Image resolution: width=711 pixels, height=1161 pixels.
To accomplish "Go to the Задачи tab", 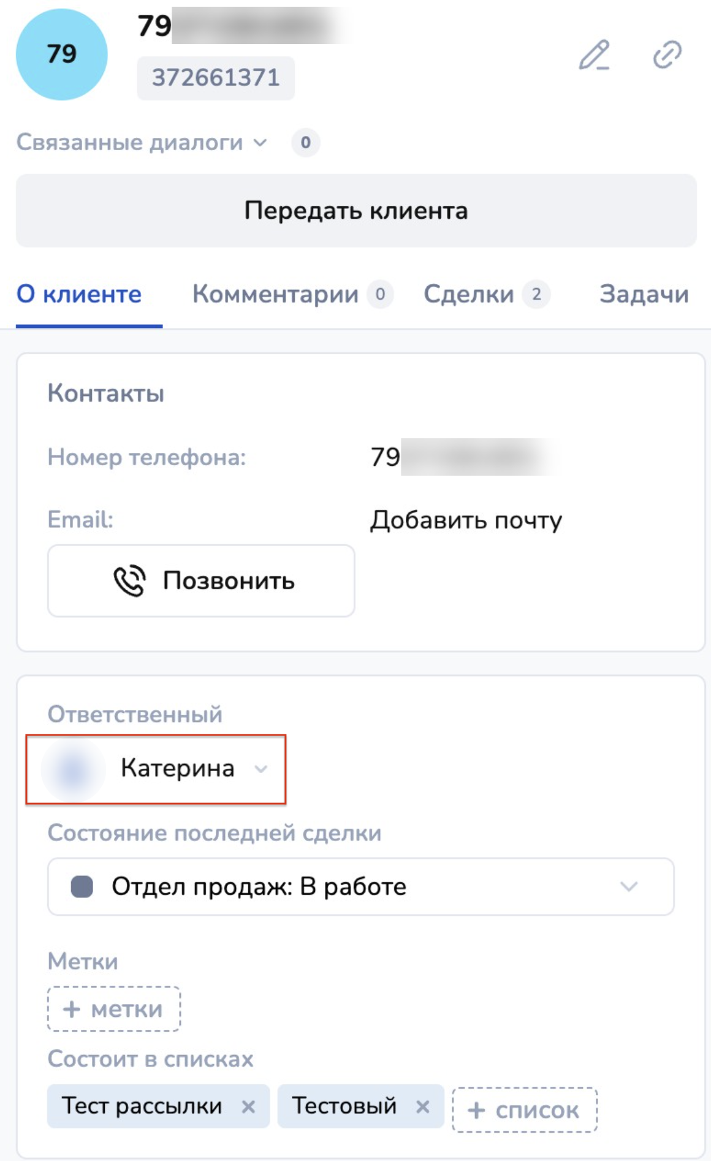I will [x=644, y=295].
